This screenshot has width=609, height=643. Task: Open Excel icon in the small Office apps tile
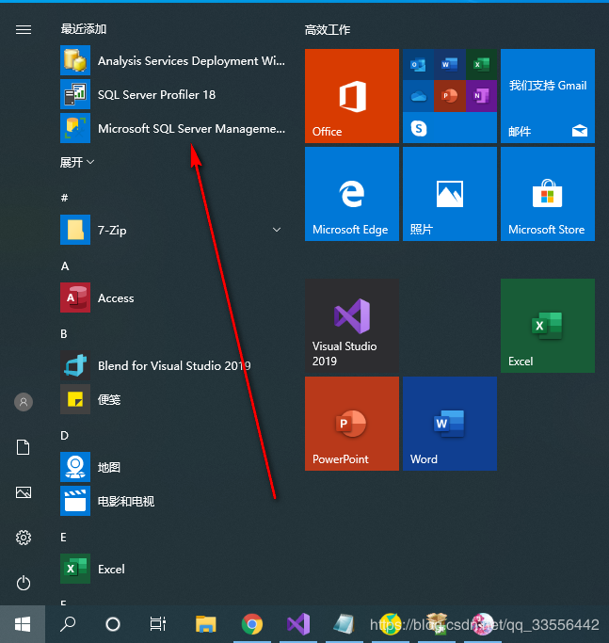[481, 64]
